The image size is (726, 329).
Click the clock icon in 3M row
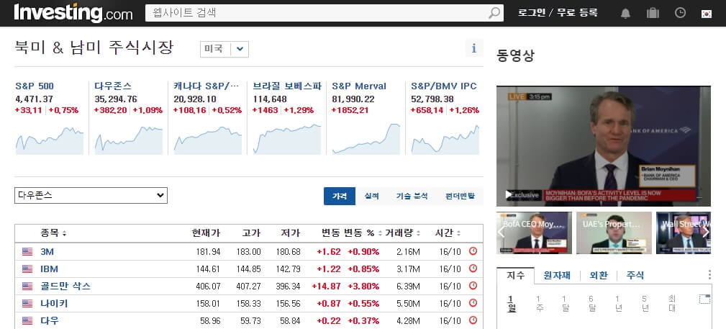tap(473, 251)
